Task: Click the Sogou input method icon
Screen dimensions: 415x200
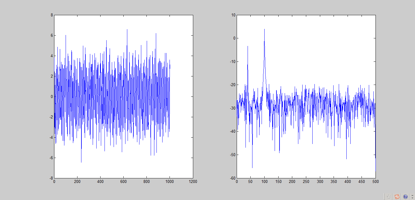Action: coord(397,197)
